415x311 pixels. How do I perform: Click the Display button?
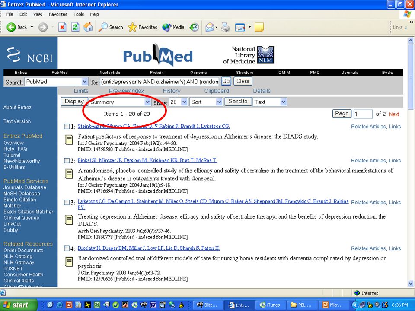click(x=74, y=102)
